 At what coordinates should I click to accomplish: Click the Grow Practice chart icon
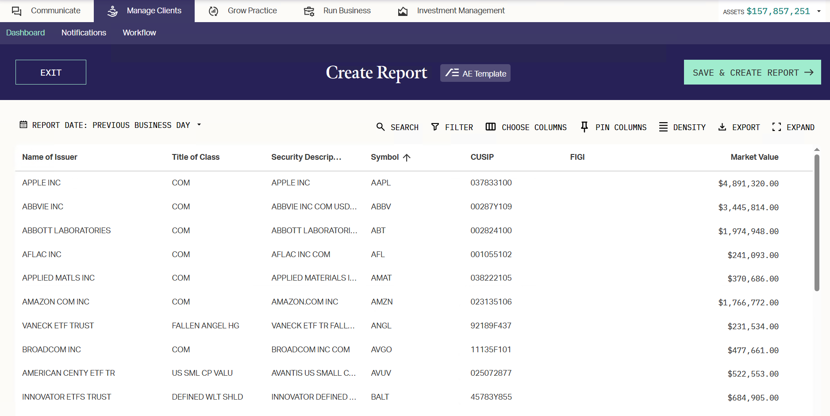tap(214, 11)
